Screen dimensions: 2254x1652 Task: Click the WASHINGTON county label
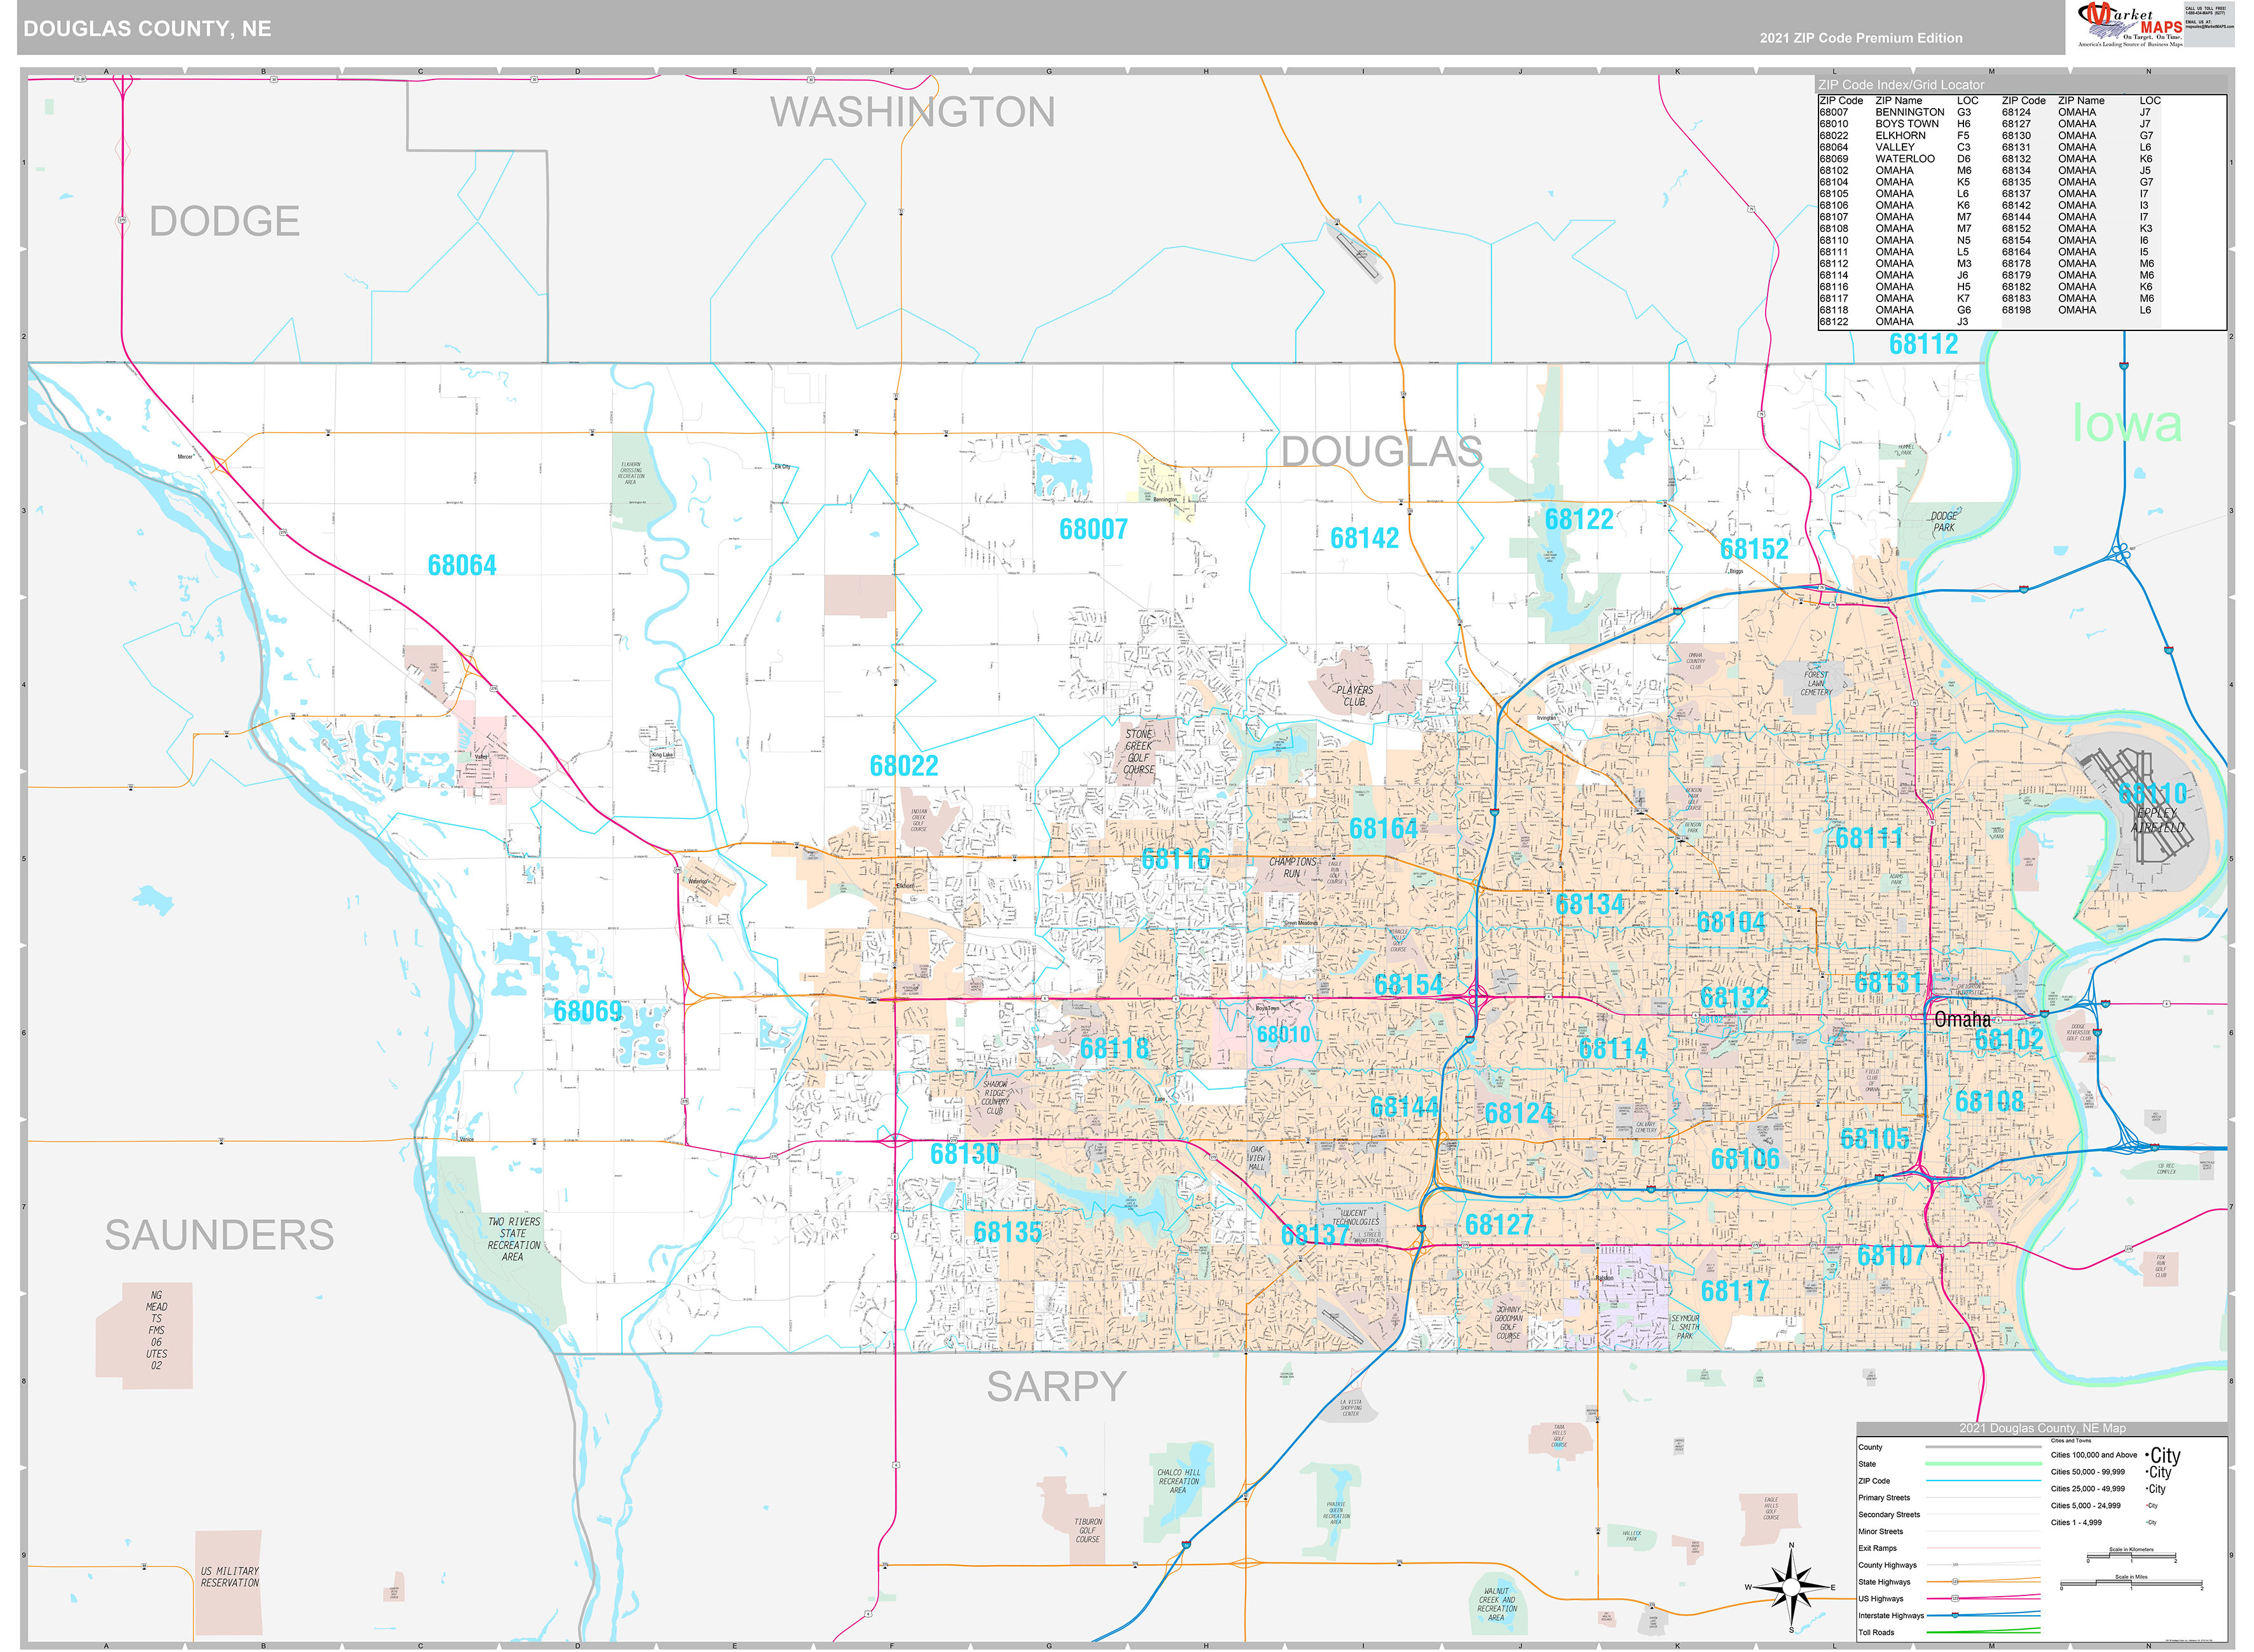tap(912, 112)
